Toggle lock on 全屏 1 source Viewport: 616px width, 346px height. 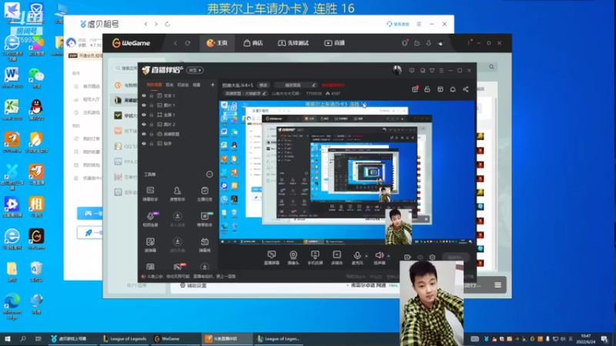151,115
